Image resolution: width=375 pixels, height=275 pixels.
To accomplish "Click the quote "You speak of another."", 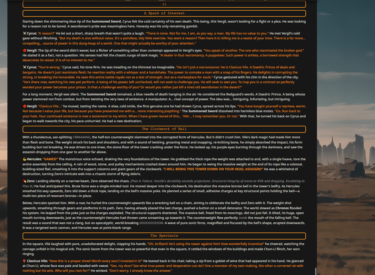I will point(221,51).
